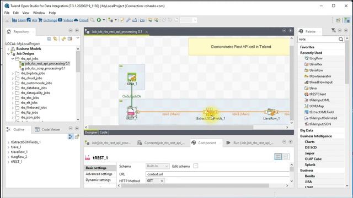This screenshot has width=353, height=198.
Task: Expand tREST_1 in the Outline
Action: [x=9, y=162]
